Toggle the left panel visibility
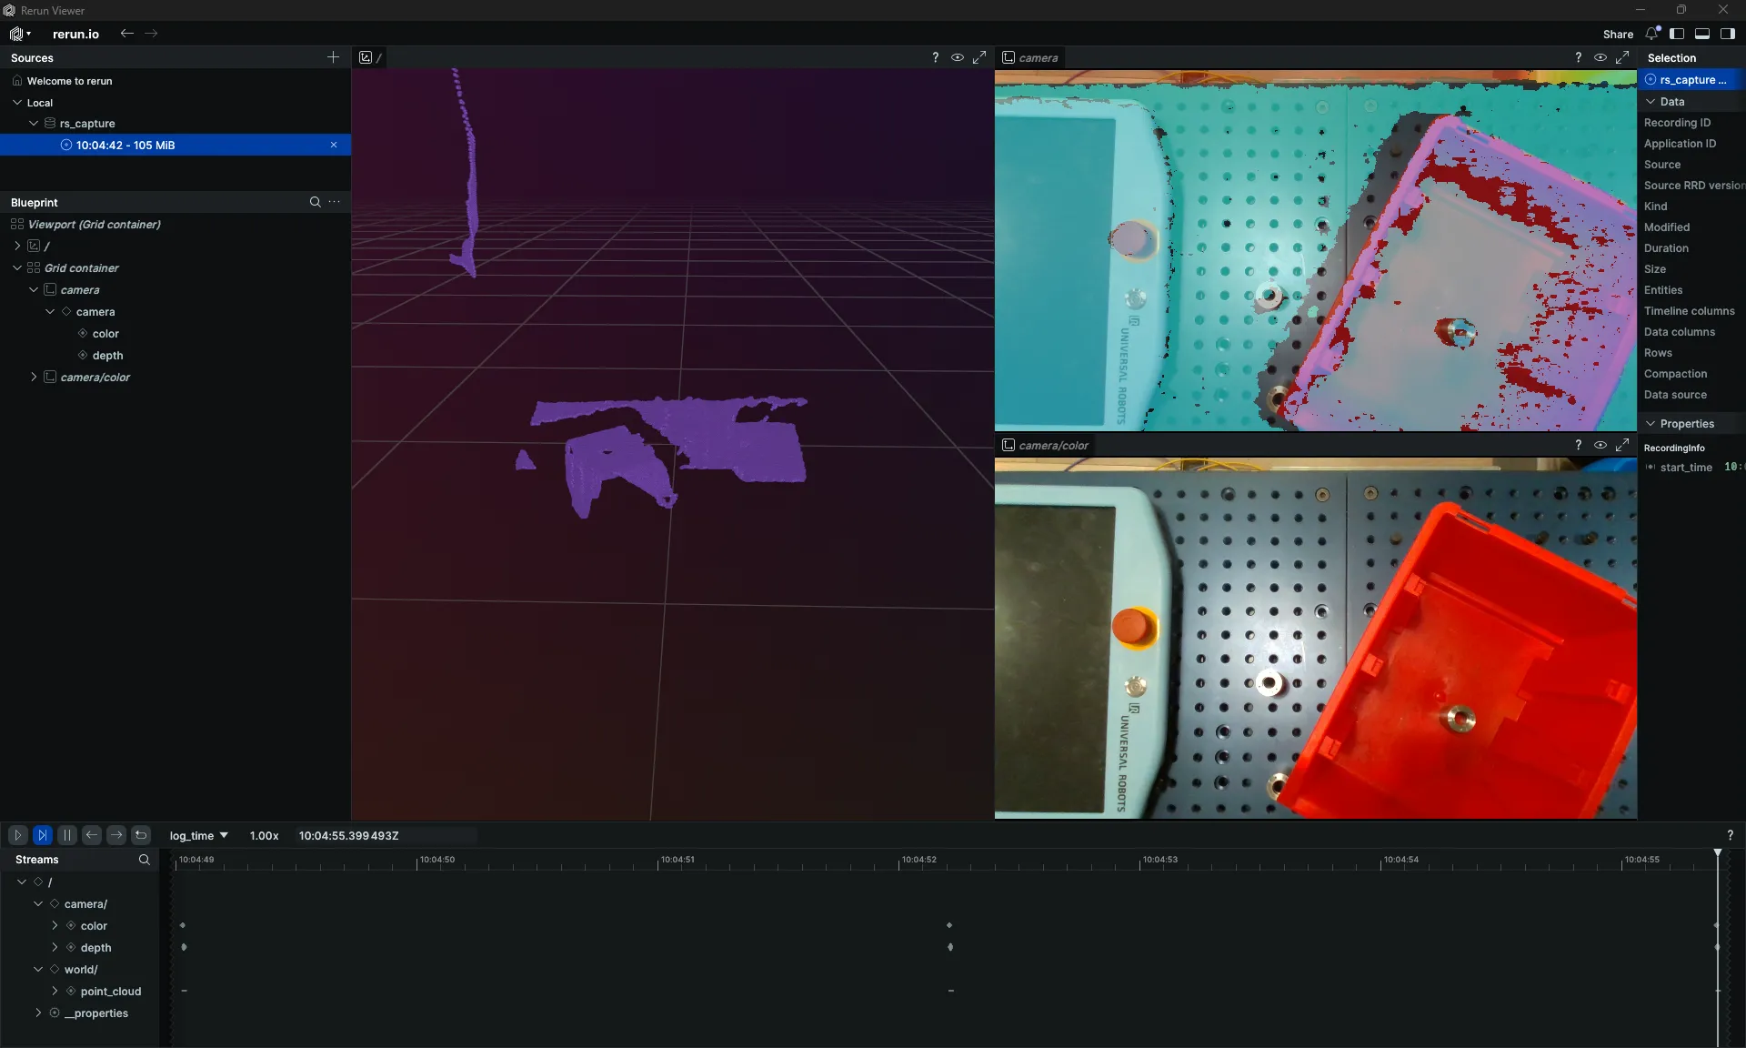The image size is (1746, 1048). point(1678,34)
